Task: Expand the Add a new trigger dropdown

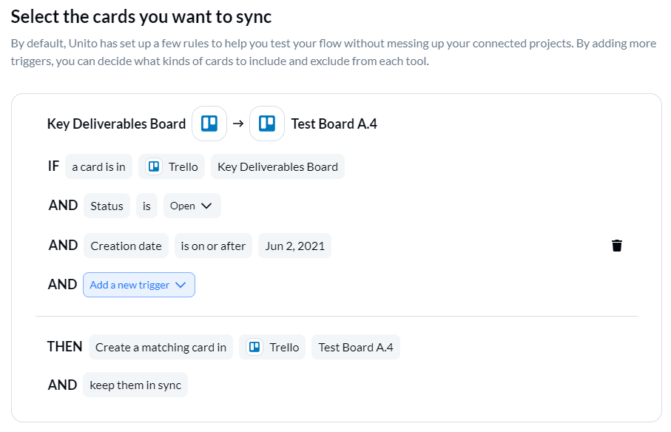Action: pos(139,285)
